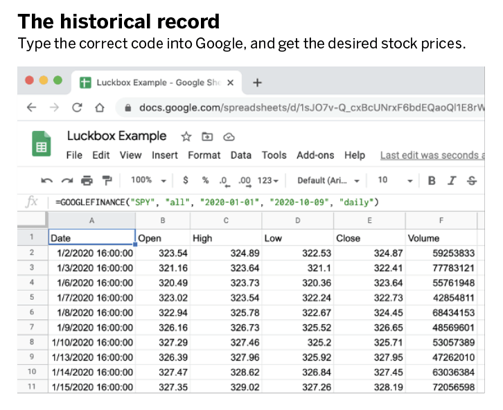Click the browser forward arrow
The image size is (503, 410).
tap(54, 107)
